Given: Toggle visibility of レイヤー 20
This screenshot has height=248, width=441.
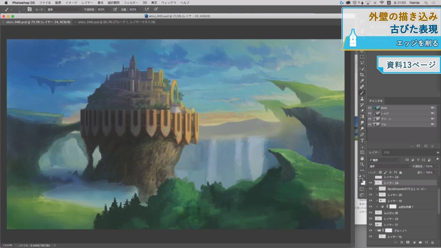Looking at the screenshot, I should pos(371,195).
